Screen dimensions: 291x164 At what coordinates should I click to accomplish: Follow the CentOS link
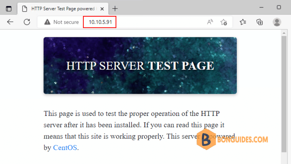[65, 148]
